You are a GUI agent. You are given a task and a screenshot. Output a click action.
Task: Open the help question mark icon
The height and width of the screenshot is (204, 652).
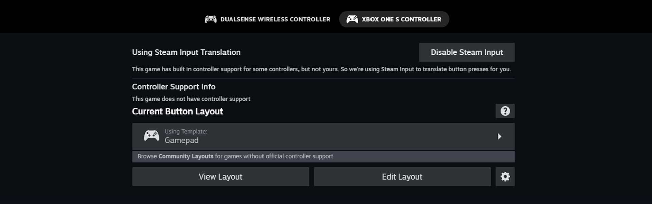[505, 111]
